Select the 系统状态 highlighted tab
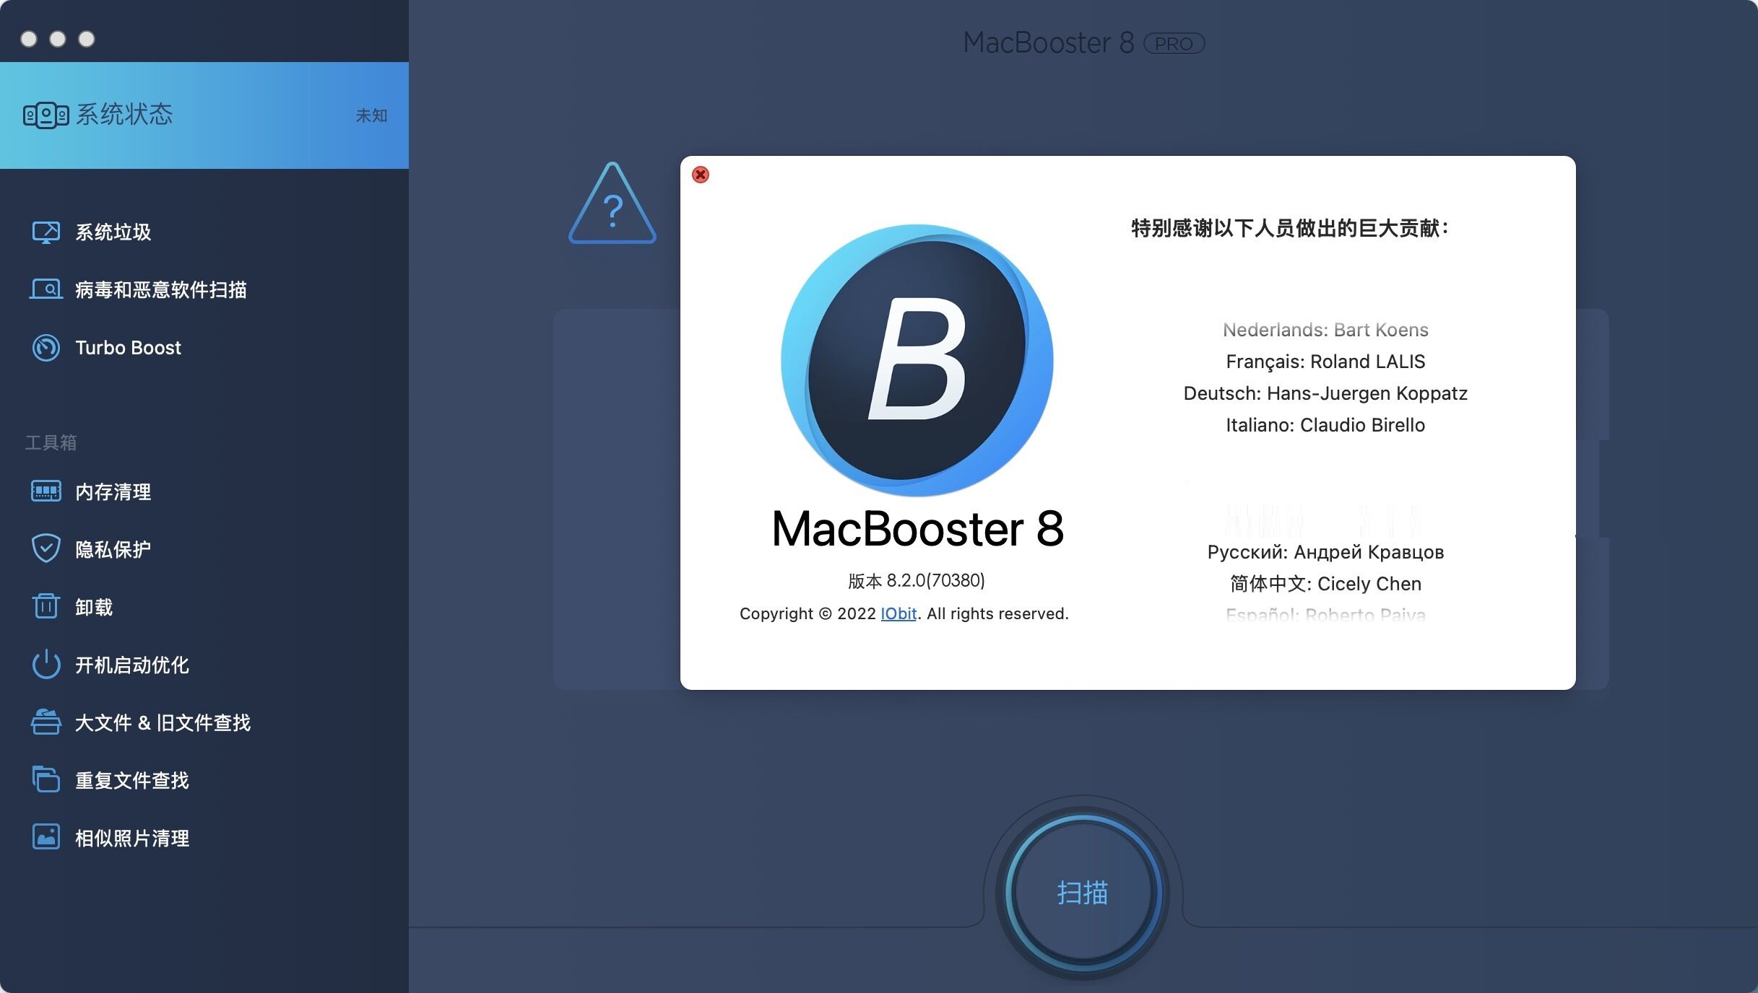This screenshot has height=993, width=1758. (204, 115)
